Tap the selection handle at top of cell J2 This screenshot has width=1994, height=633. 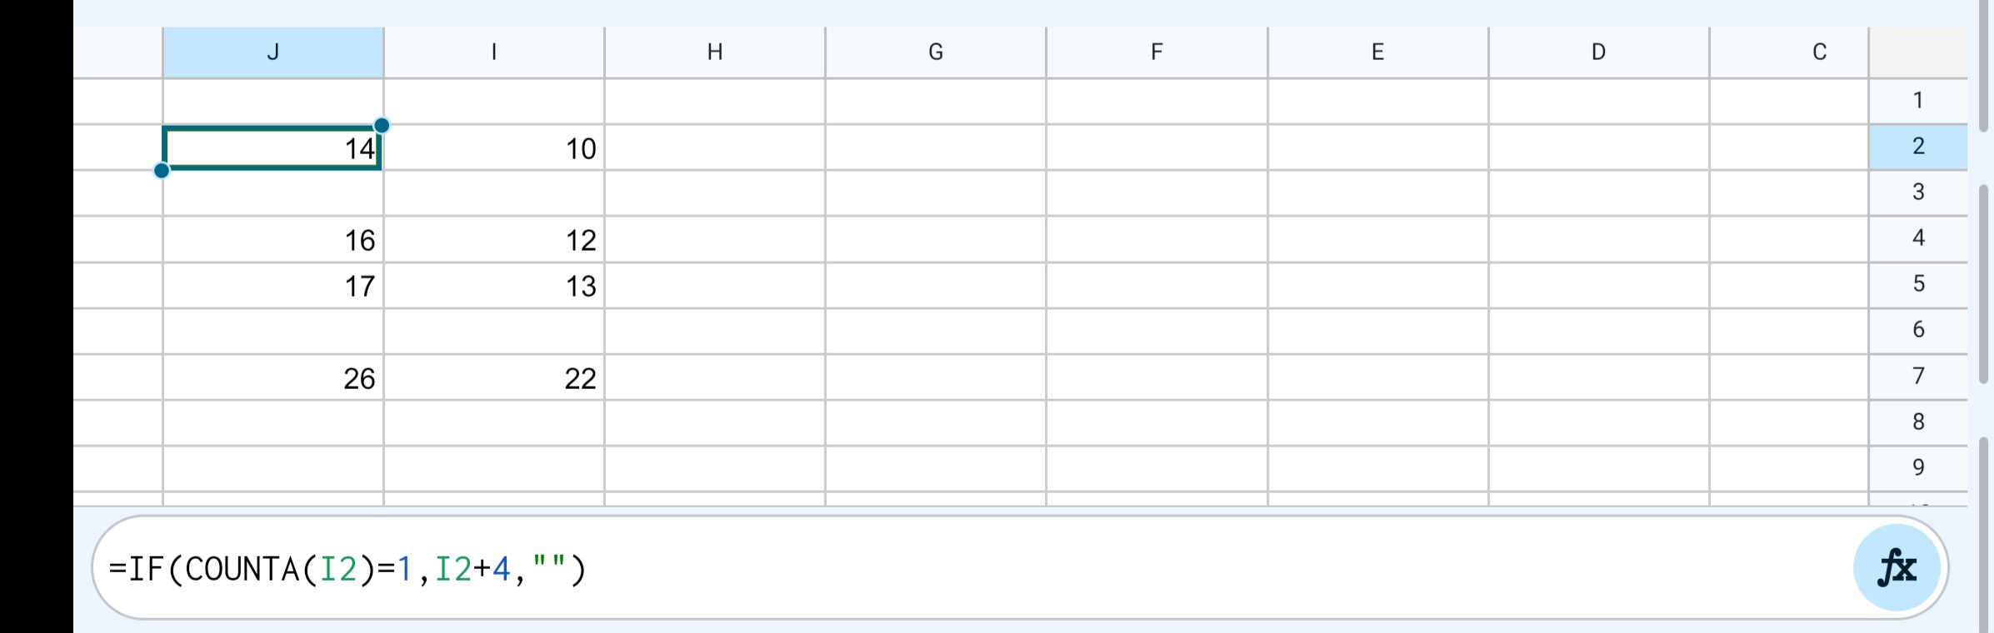pos(382,125)
